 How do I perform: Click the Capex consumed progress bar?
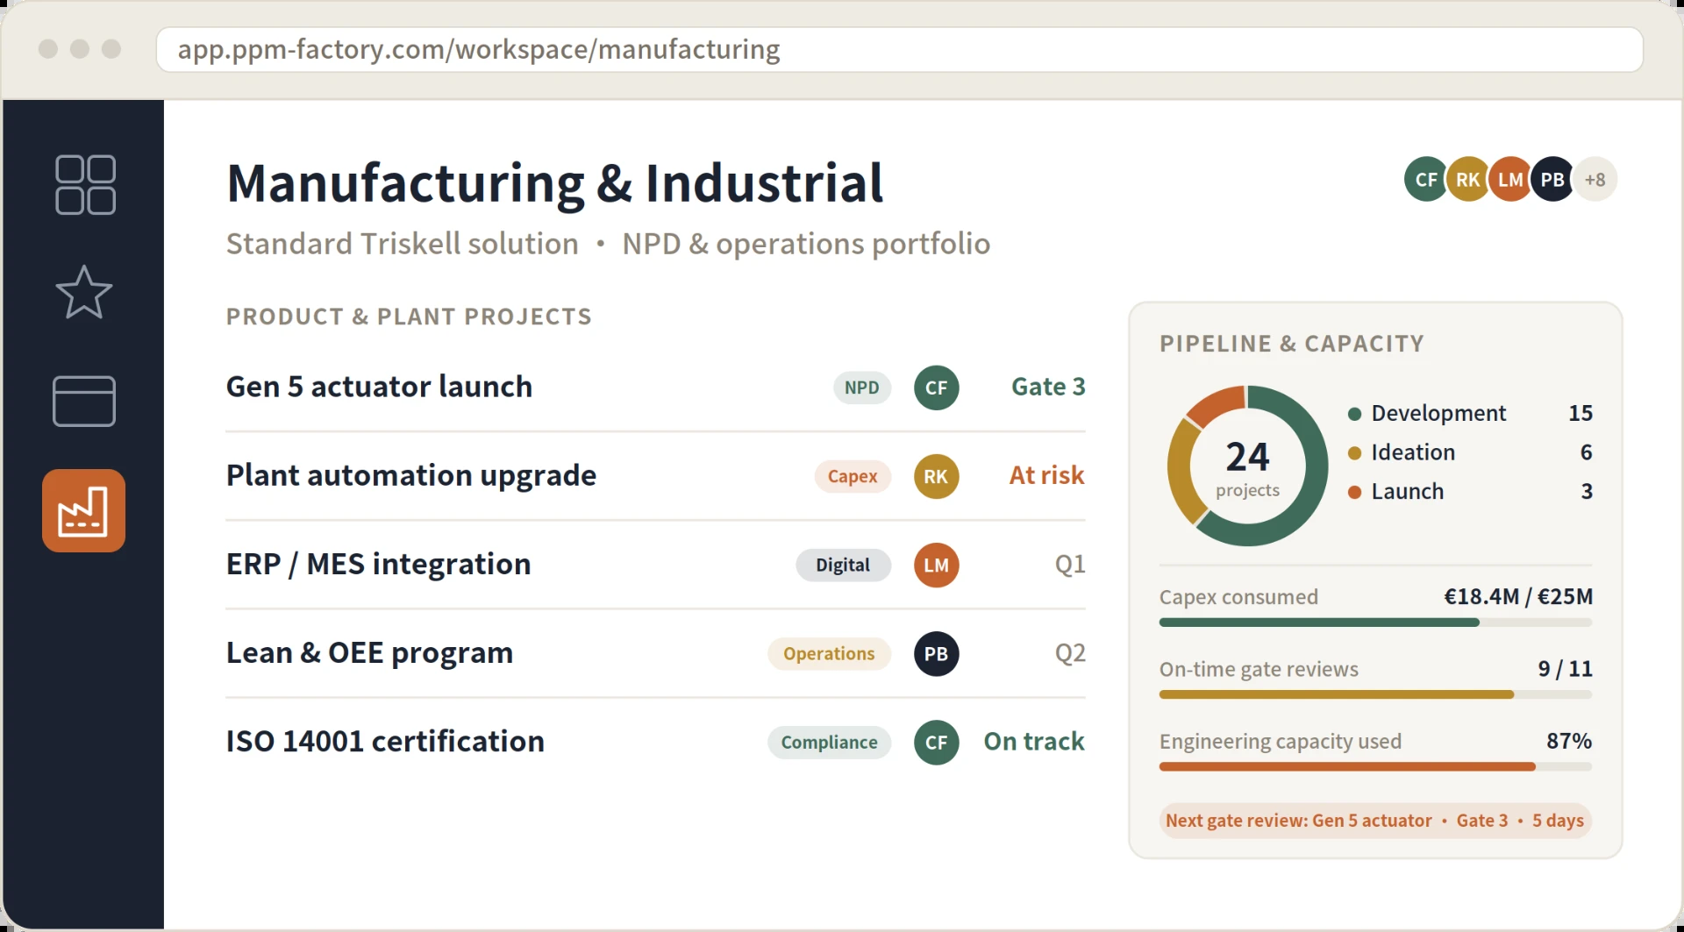point(1375,623)
